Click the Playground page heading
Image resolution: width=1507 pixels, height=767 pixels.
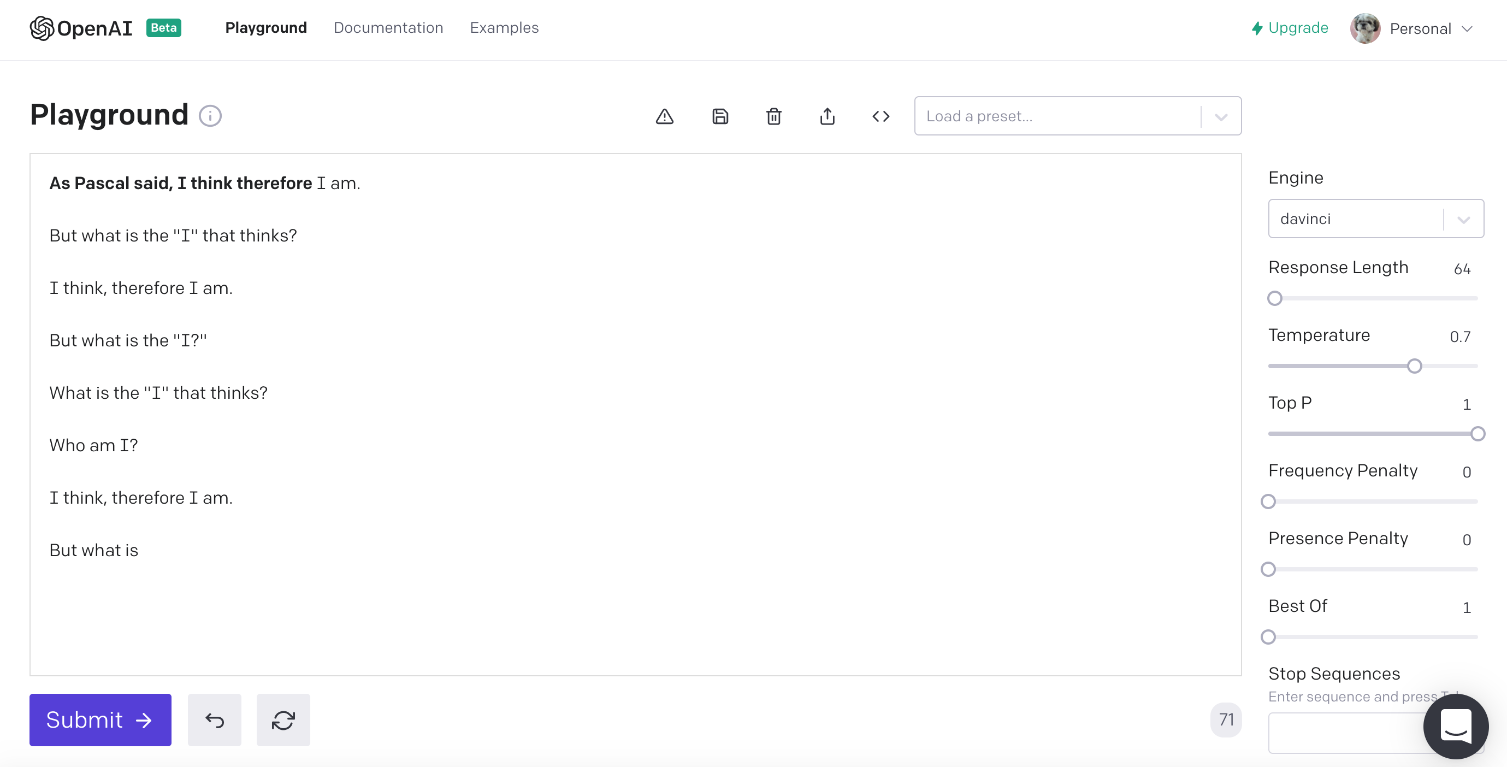point(109,115)
